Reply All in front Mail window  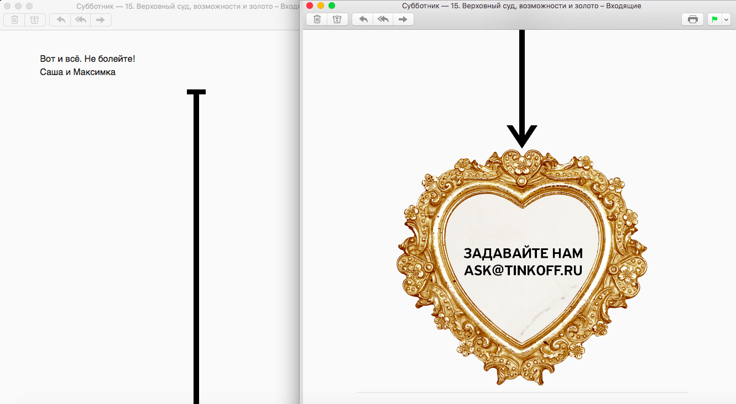point(383,19)
